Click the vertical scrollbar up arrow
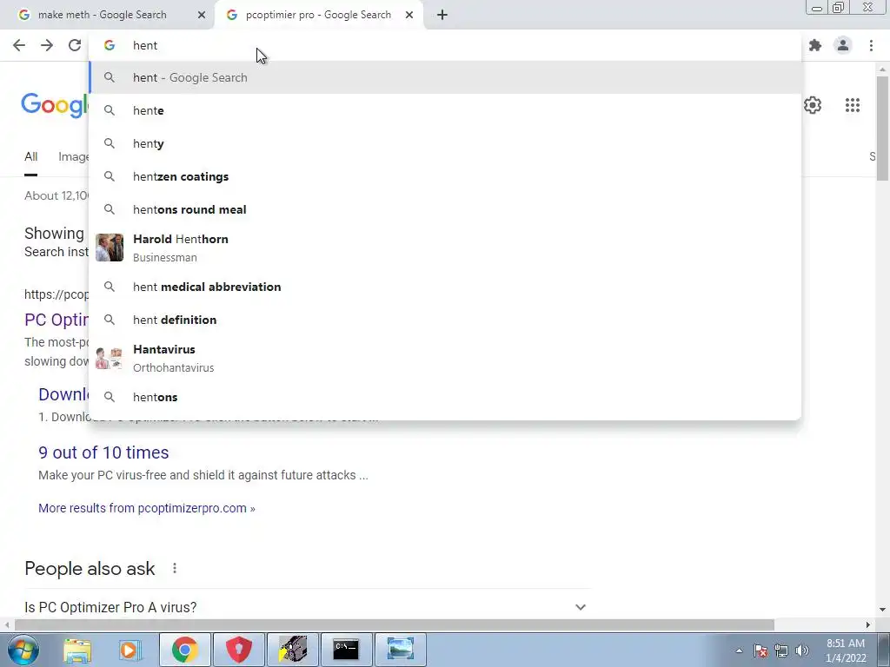This screenshot has width=890, height=667. click(x=882, y=69)
